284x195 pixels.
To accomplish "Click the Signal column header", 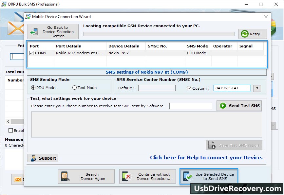I will point(251,46).
